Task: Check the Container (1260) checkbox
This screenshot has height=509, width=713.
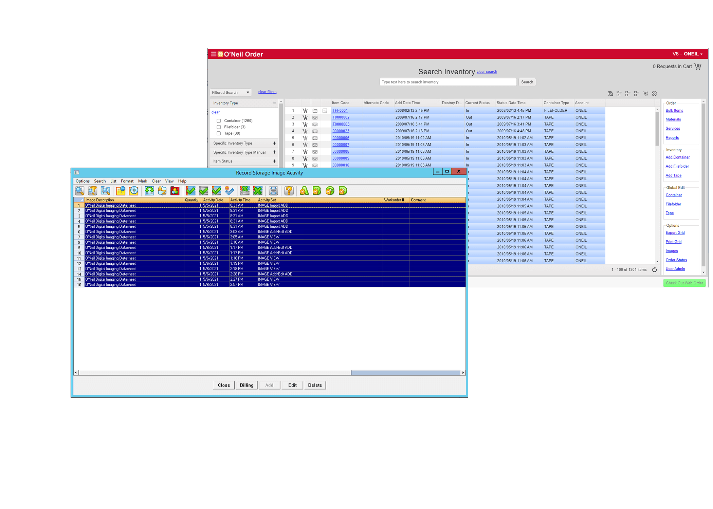Action: (x=219, y=121)
